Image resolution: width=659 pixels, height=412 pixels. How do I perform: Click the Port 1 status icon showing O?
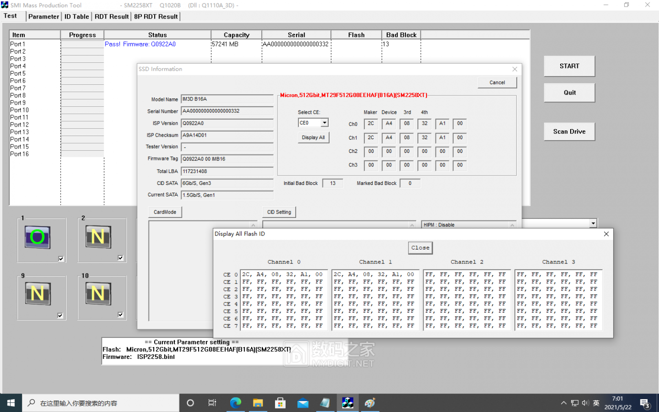(x=38, y=237)
